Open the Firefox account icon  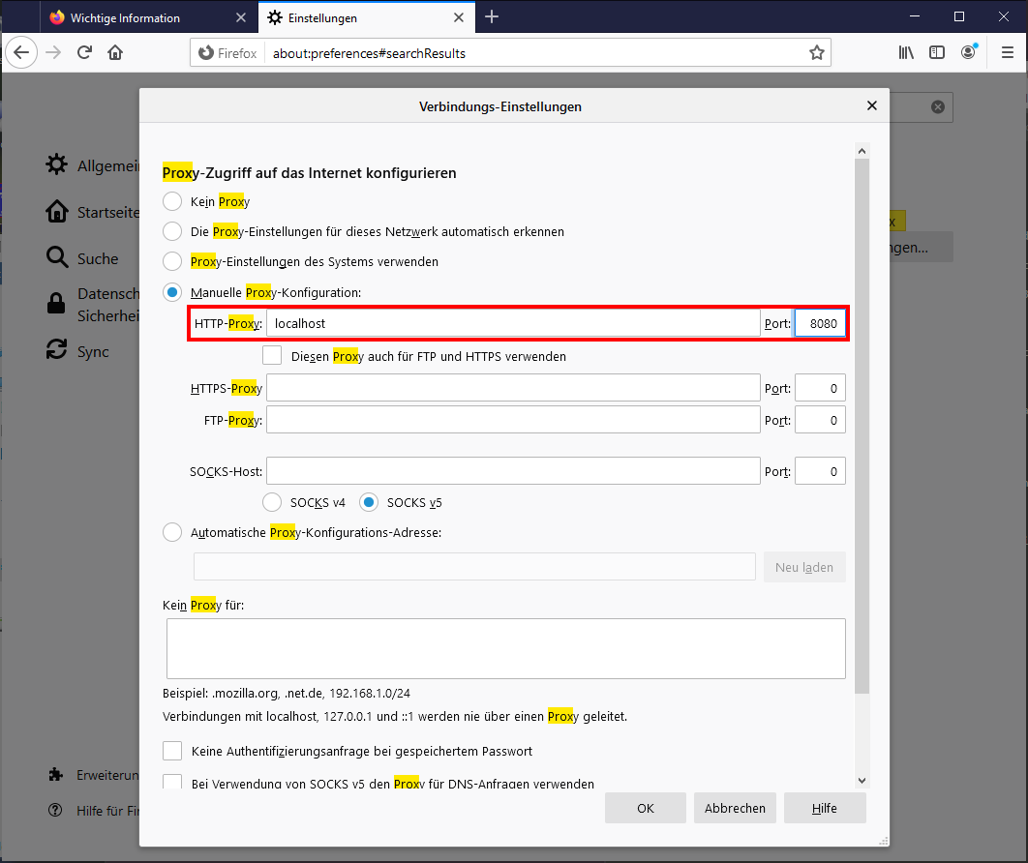tap(968, 53)
